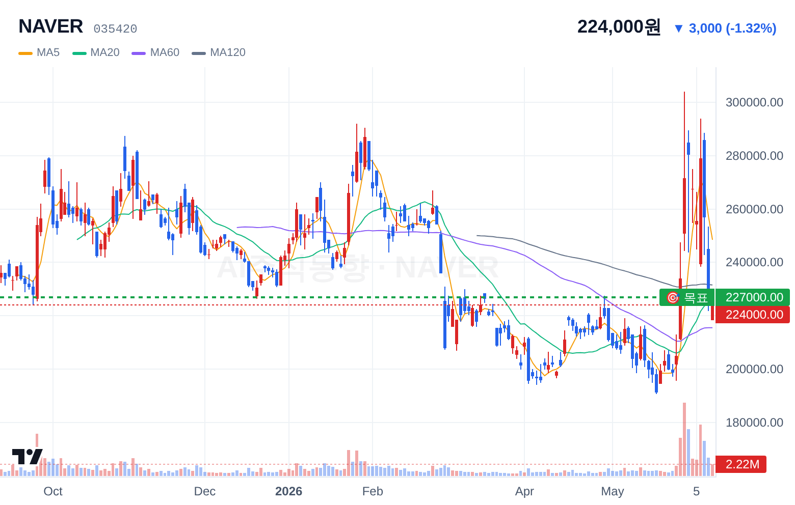Click the stock code 035420

115,29
